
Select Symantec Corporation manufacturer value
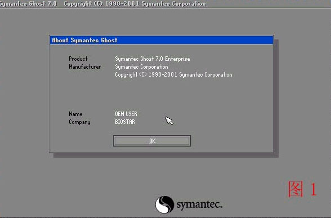(x=141, y=66)
